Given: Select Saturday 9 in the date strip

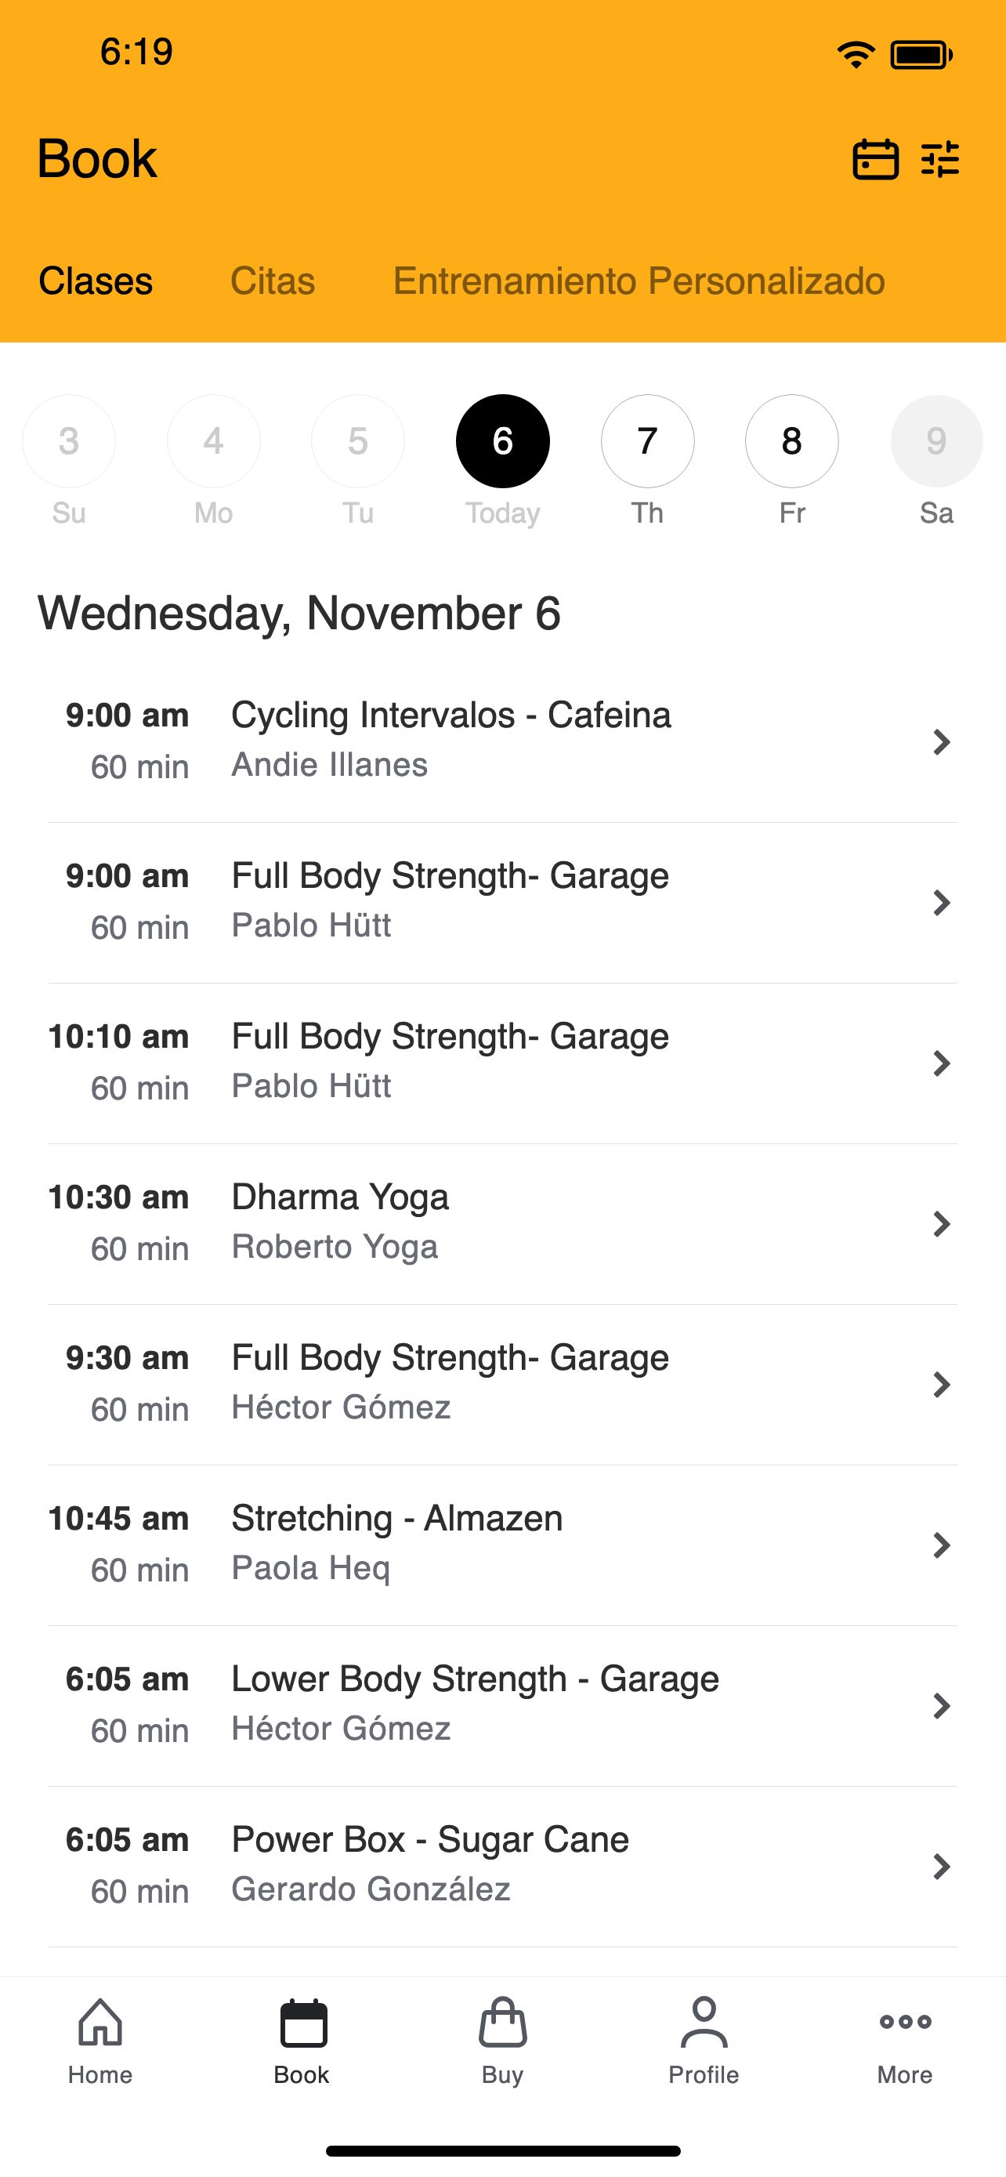Looking at the screenshot, I should point(937,441).
